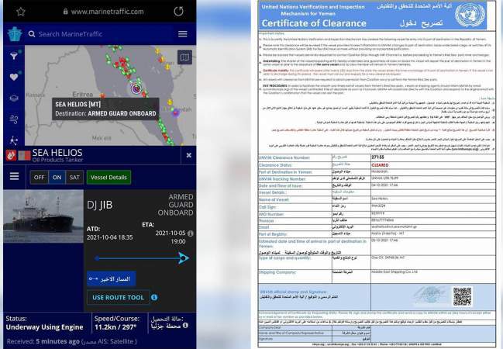Click Status Underway Using Engine text

(x=45, y=327)
